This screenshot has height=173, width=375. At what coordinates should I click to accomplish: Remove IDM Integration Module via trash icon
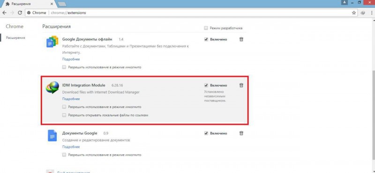241,85
